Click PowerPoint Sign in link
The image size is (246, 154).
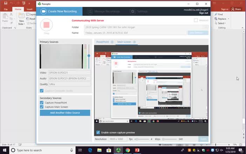225,9
